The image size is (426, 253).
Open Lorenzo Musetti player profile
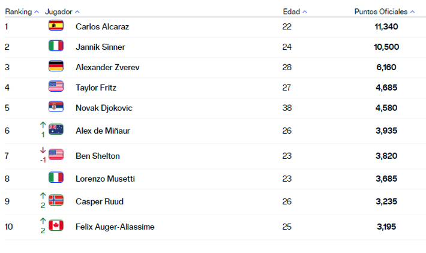click(x=104, y=179)
